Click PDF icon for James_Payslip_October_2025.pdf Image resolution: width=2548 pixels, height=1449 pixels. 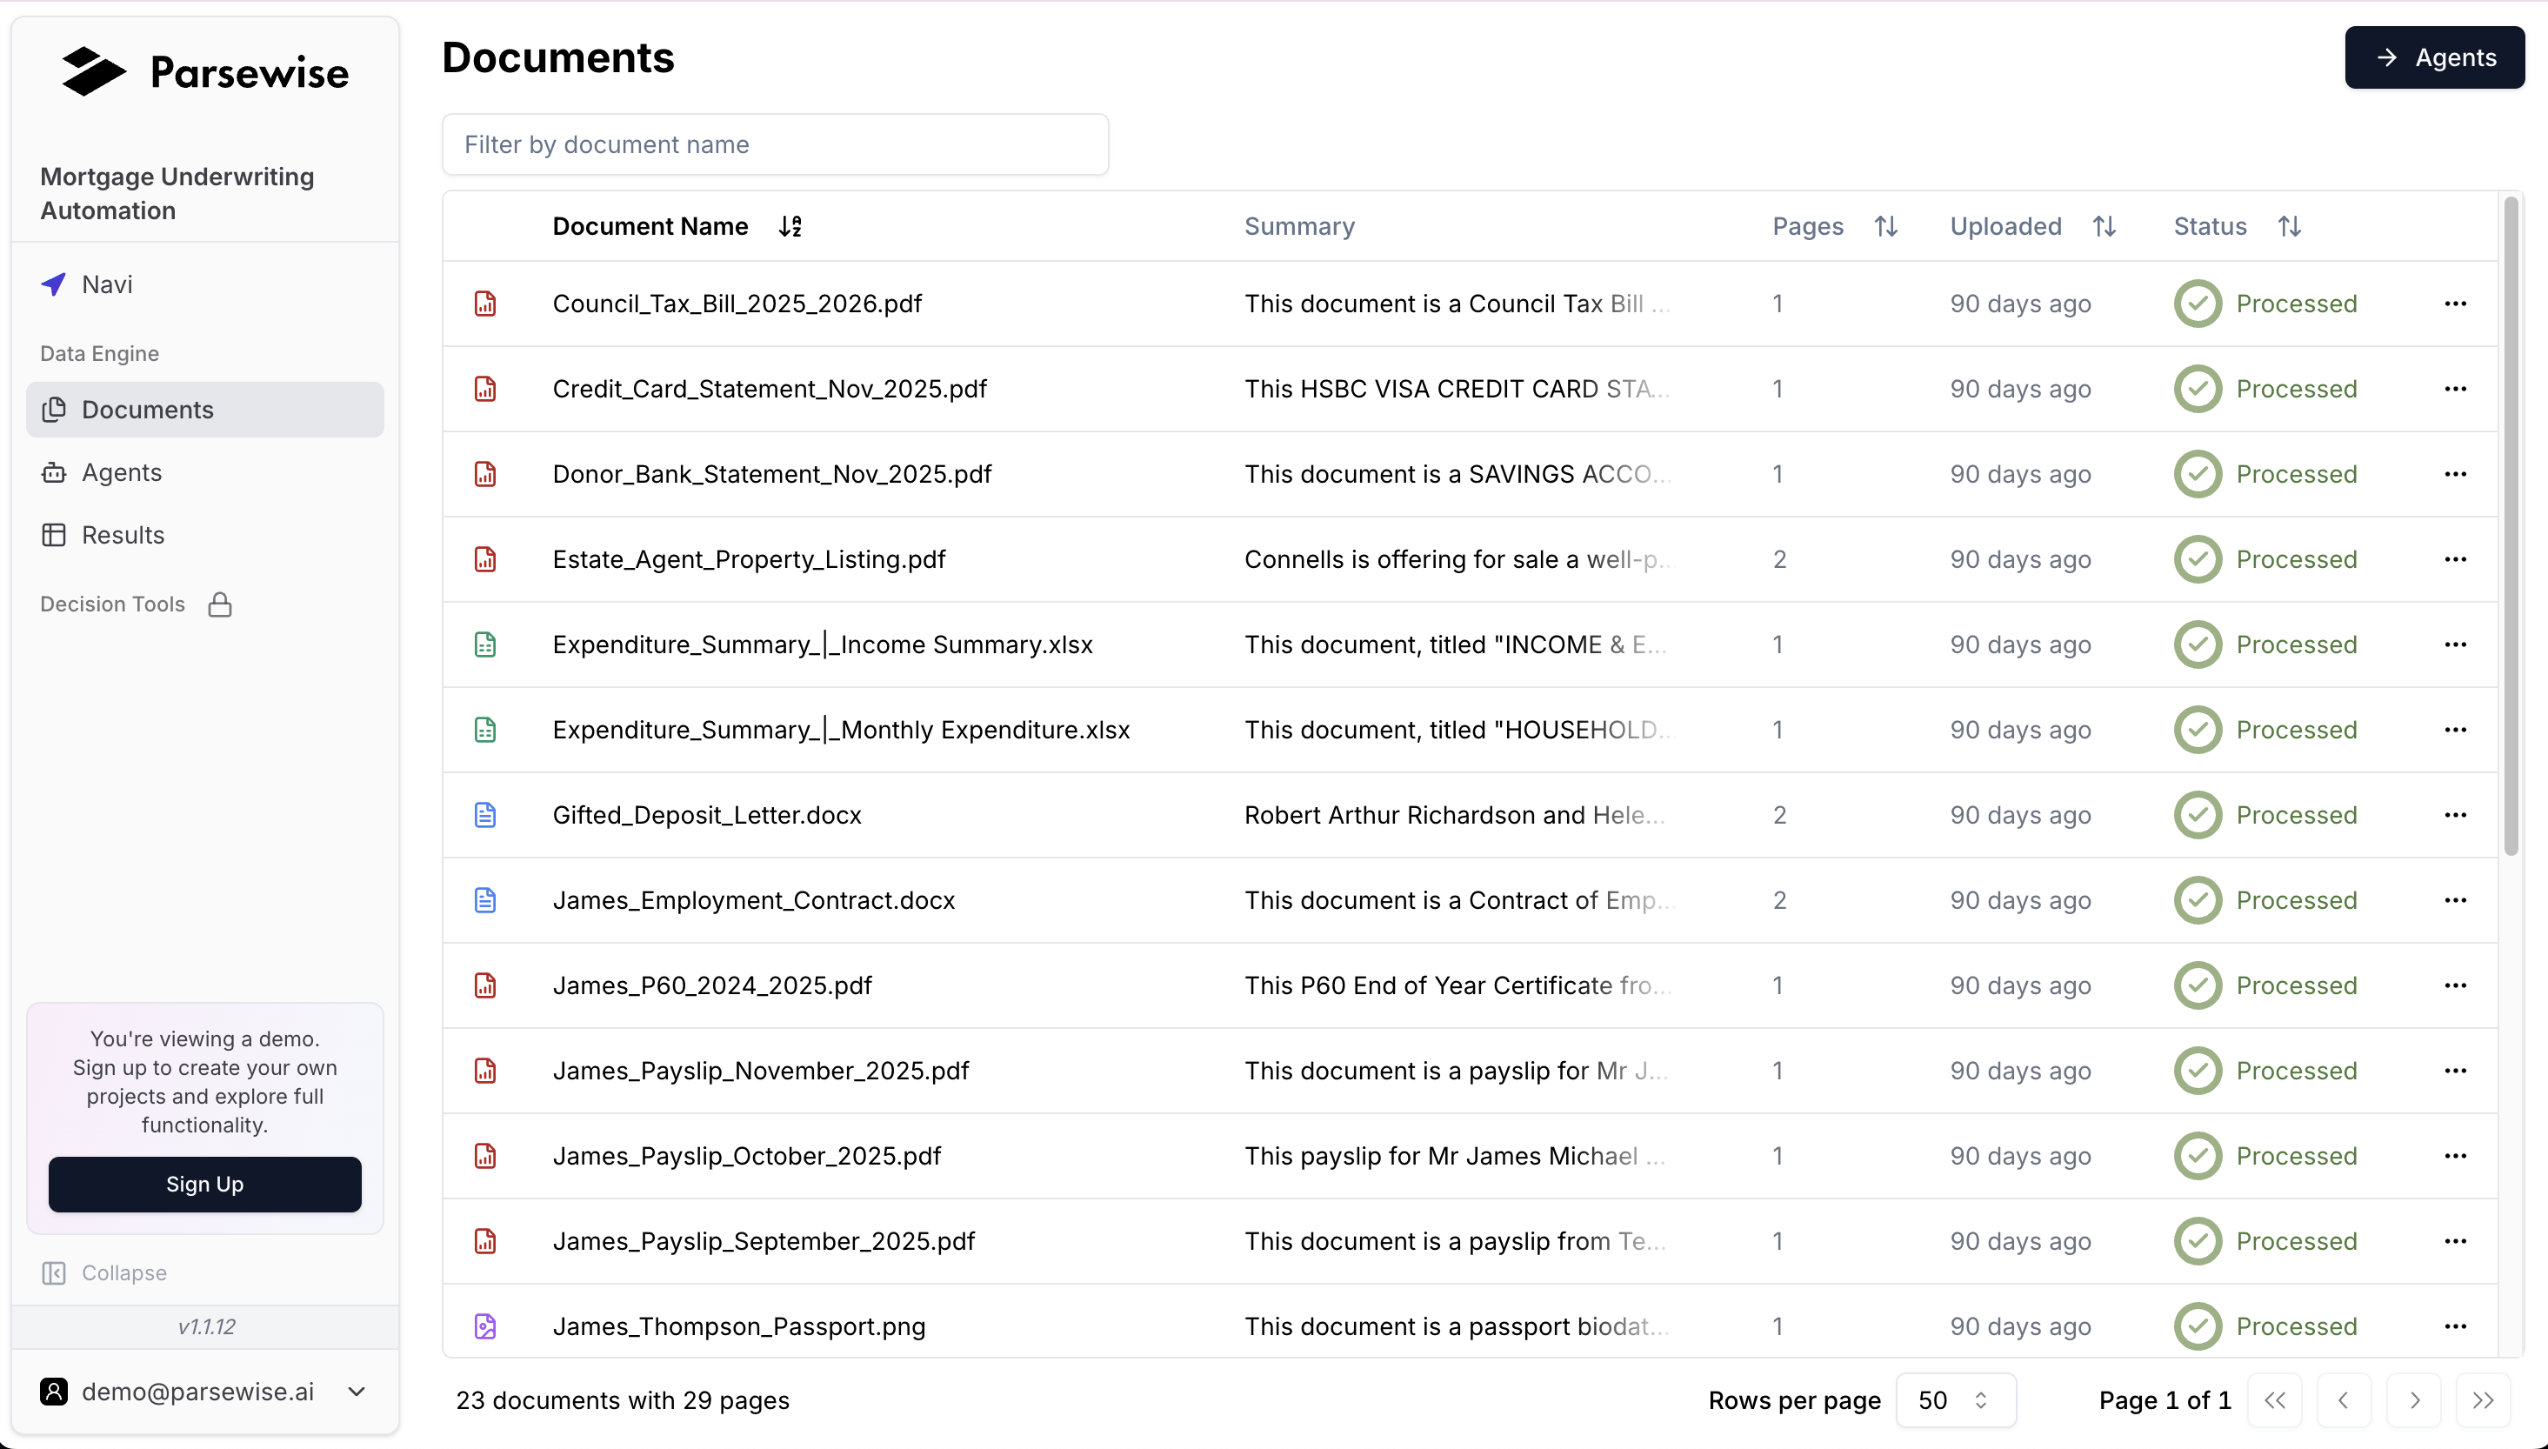tap(484, 1157)
